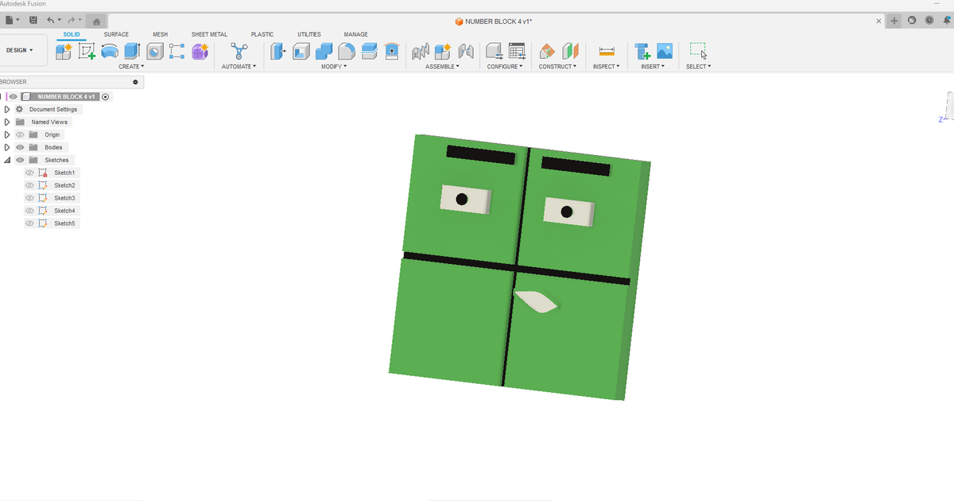Click the black pupil on the left eye
The width and height of the screenshot is (954, 501).
[x=461, y=199]
